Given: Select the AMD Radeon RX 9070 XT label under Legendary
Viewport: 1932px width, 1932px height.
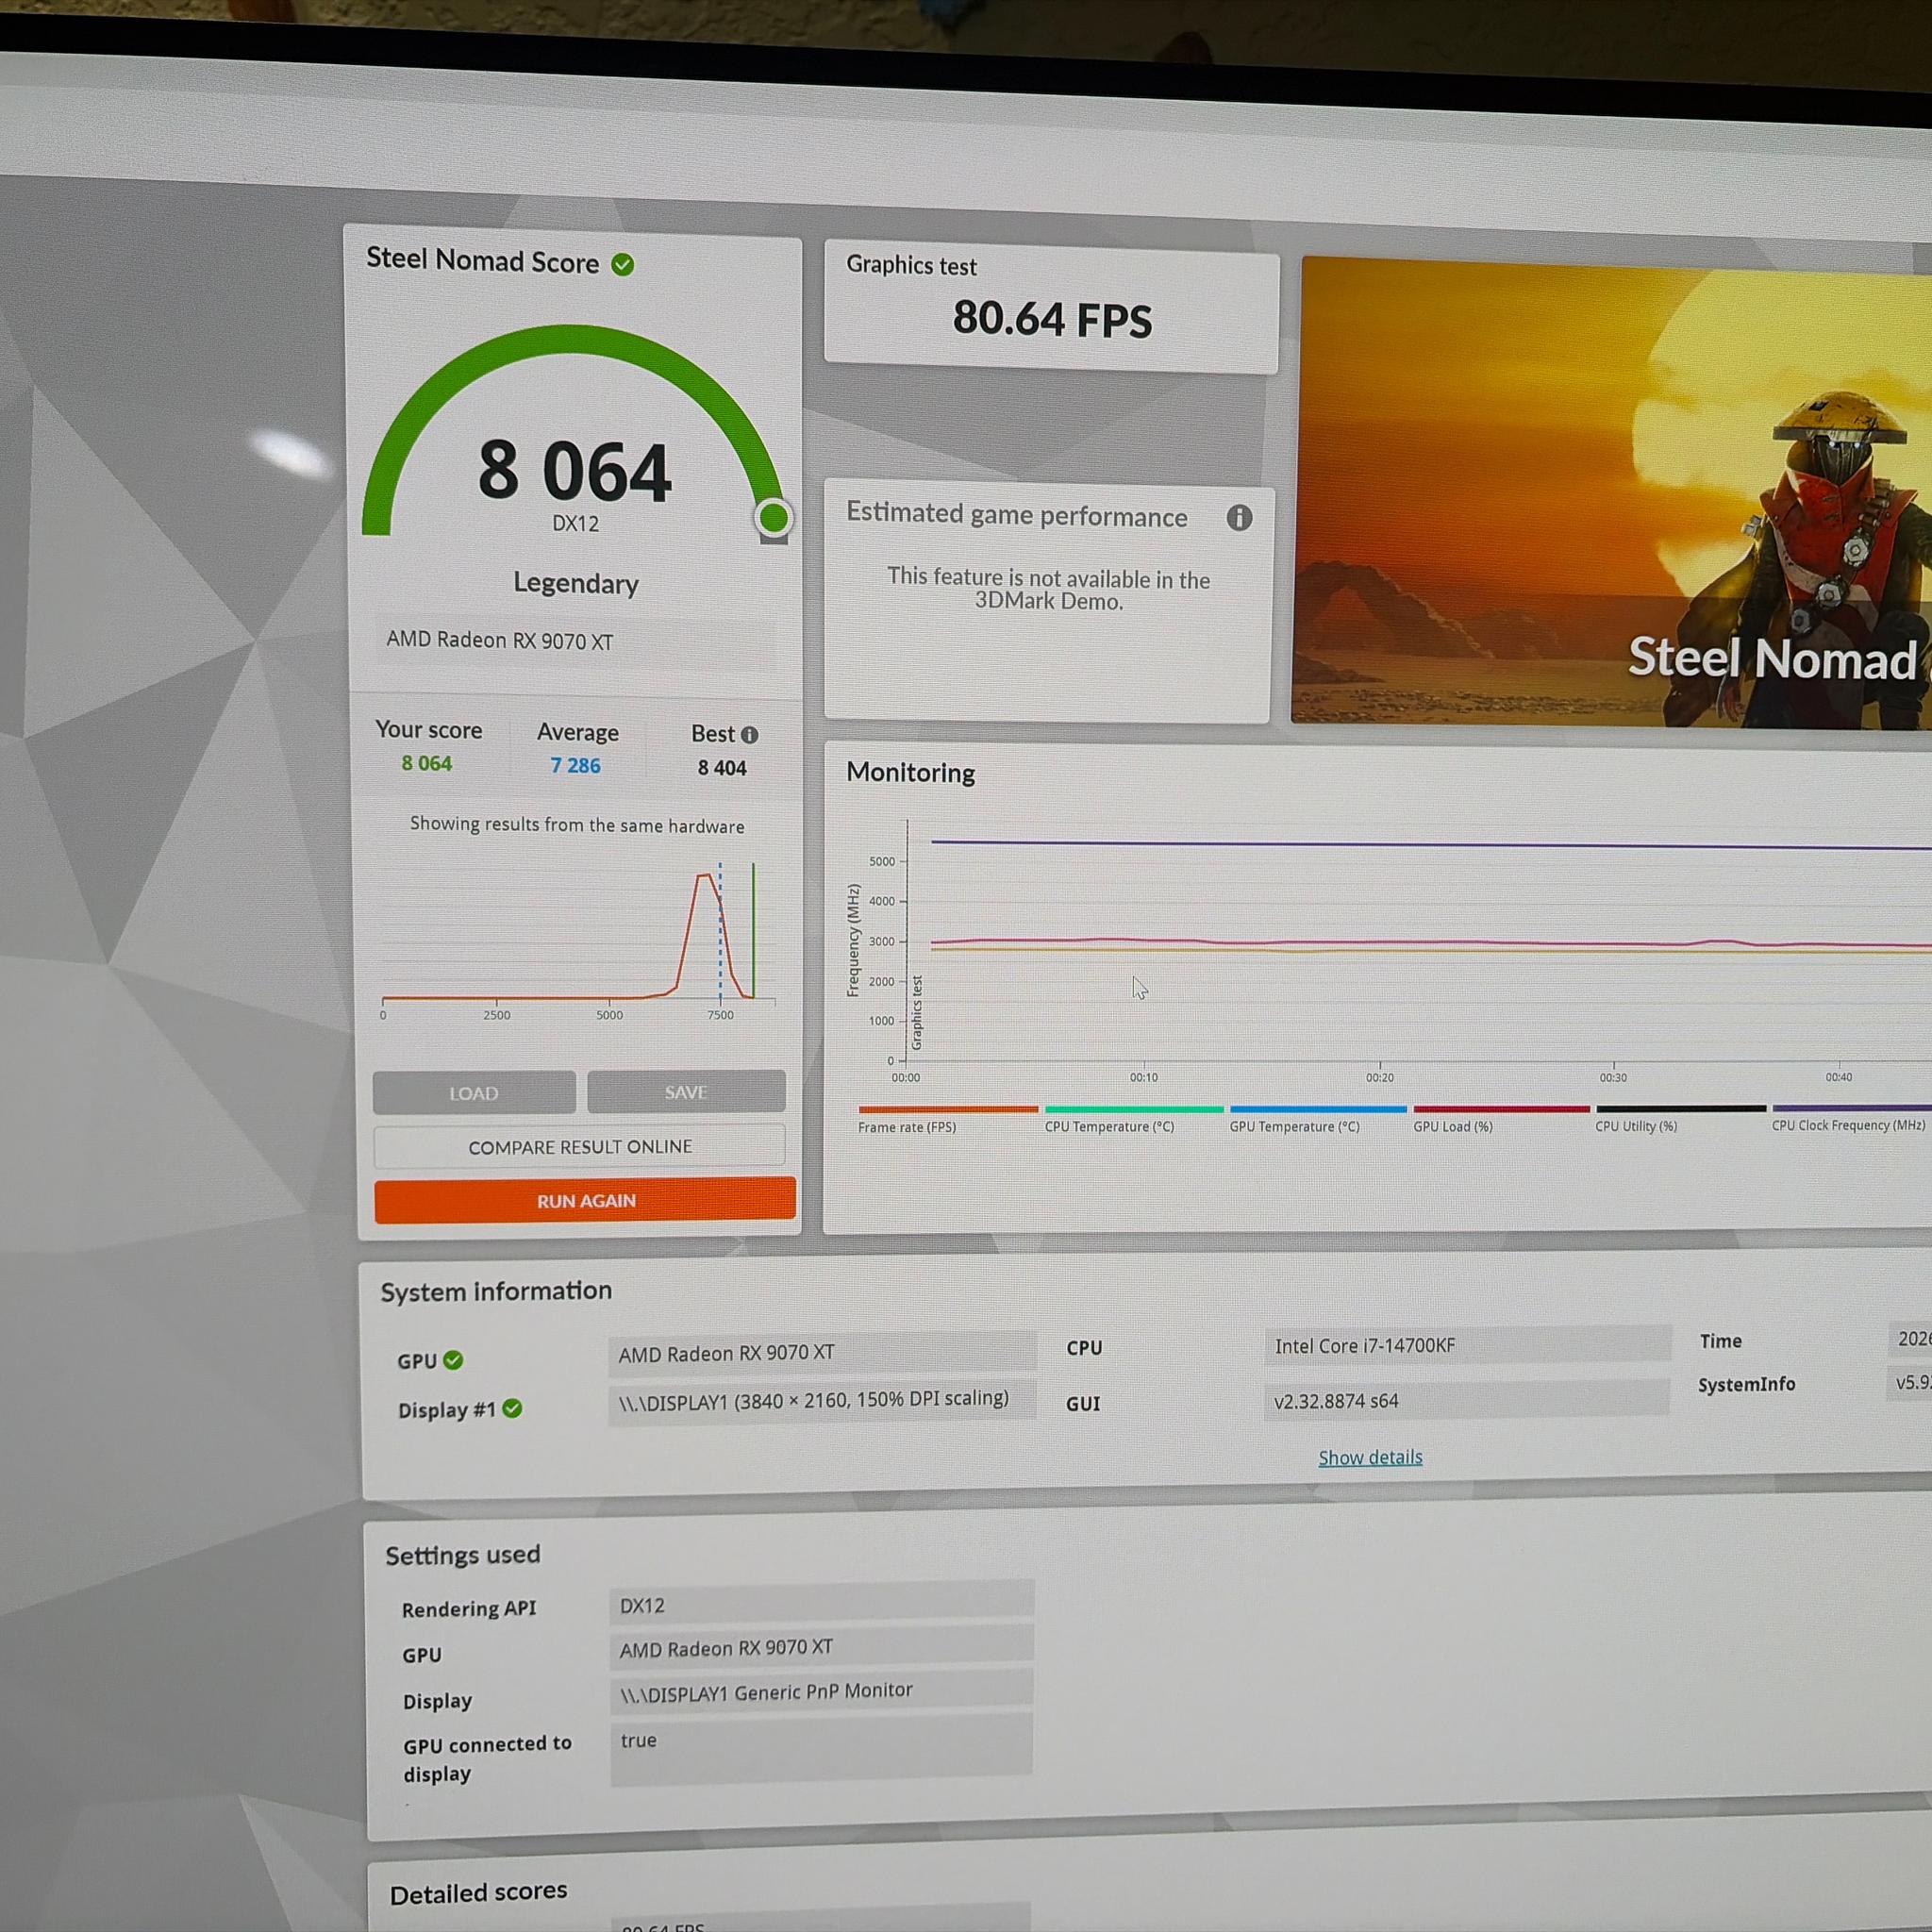Looking at the screenshot, I should pyautogui.click(x=500, y=640).
